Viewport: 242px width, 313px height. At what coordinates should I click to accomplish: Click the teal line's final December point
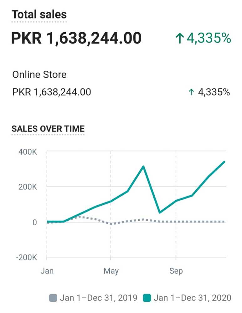click(x=224, y=162)
